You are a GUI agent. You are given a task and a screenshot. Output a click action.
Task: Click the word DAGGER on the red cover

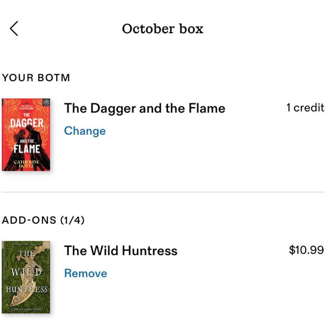[27, 123]
